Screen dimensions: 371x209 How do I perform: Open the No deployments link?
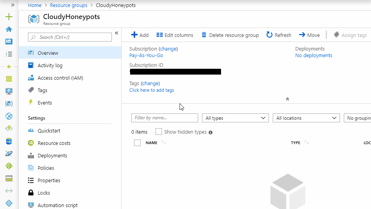(x=314, y=56)
